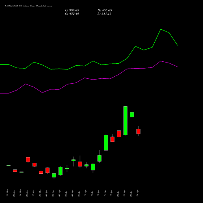Select the open value 'O: 432.40'
This screenshot has height=203, width=203.
coord(72,14)
